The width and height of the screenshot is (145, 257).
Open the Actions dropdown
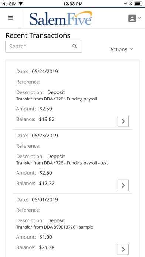point(122,49)
